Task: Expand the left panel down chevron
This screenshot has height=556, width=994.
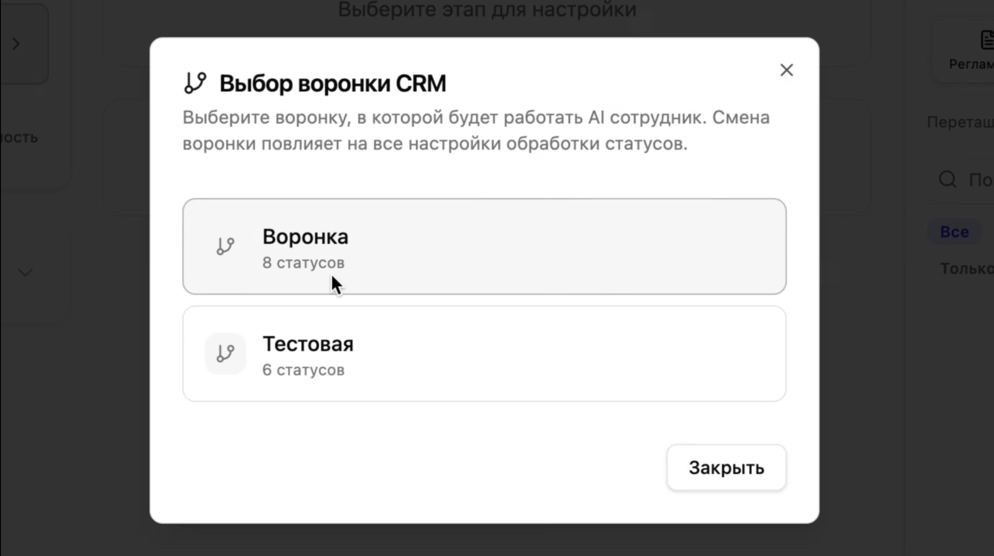Action: click(25, 272)
